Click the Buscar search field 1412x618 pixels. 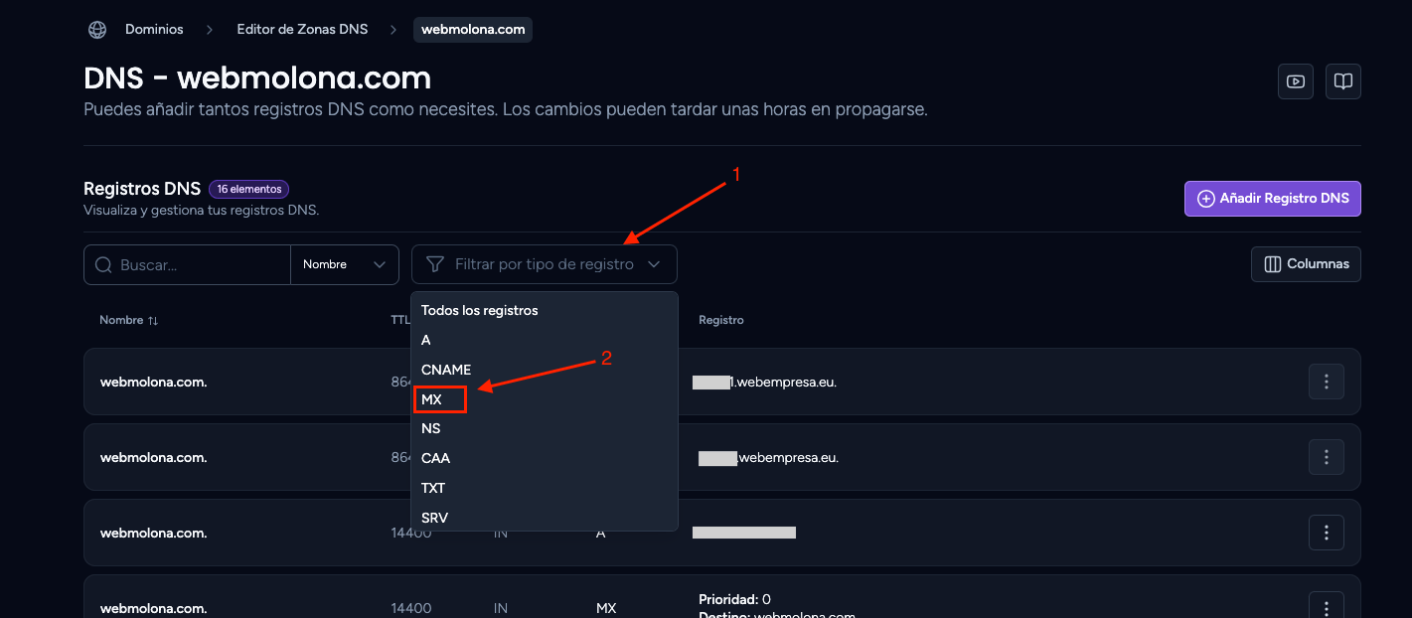point(187,264)
